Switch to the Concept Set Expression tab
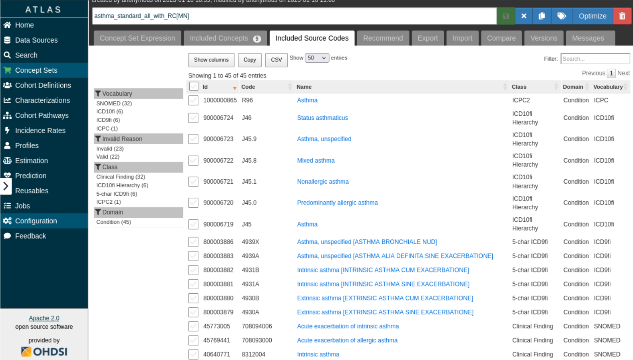Screen dimensions: 633x360 tap(137, 38)
